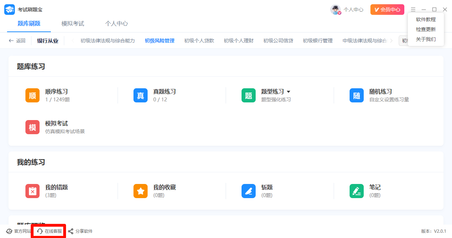Click the 官方网站 planet icon
Screen dimensions: 452x238
(x=9, y=231)
